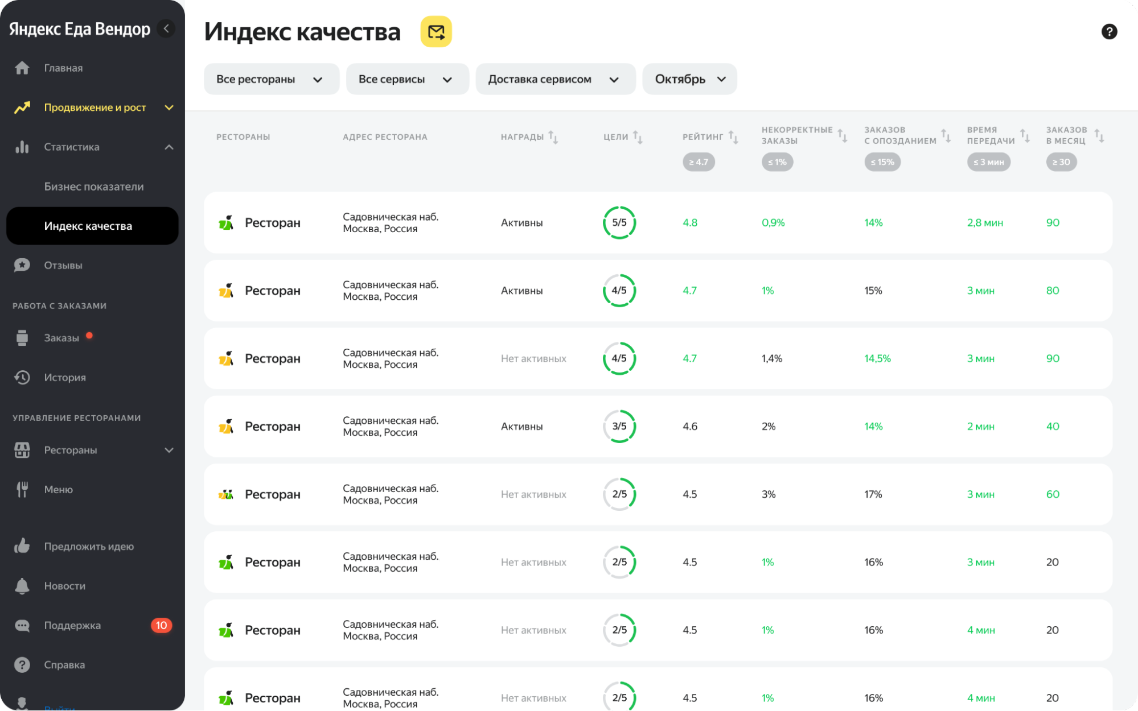Open Отзывы in the sidebar
The height and width of the screenshot is (711, 1138).
(63, 265)
